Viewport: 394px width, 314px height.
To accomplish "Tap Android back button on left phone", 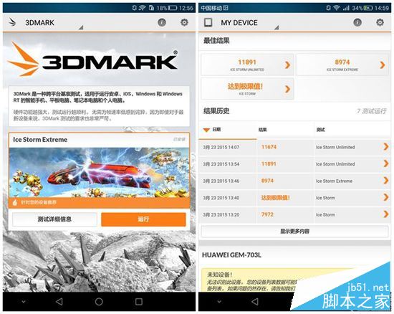I will pos(59,301).
